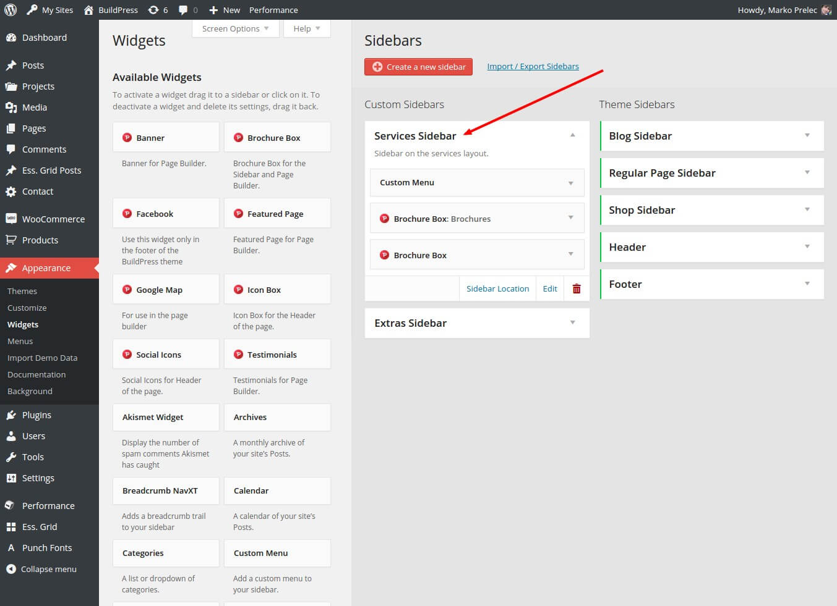This screenshot has width=837, height=606.
Task: Click the red icon on Banner widget
Action: 127,138
